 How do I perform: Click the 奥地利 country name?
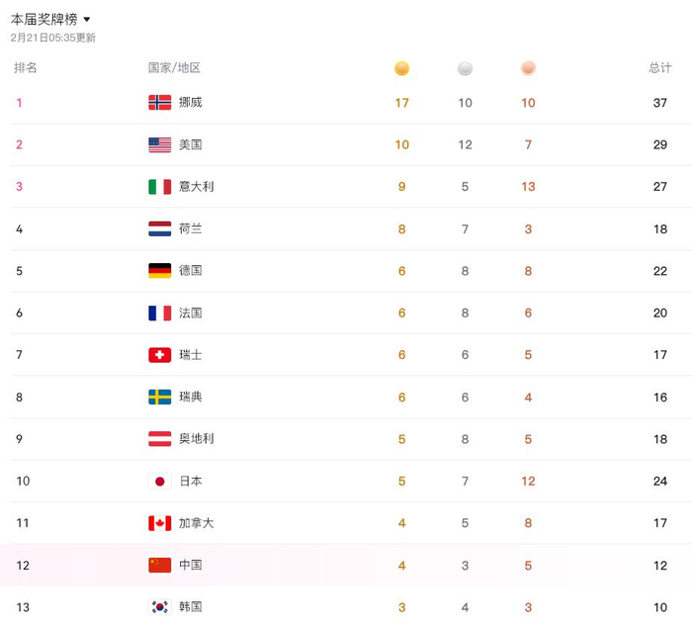(196, 439)
